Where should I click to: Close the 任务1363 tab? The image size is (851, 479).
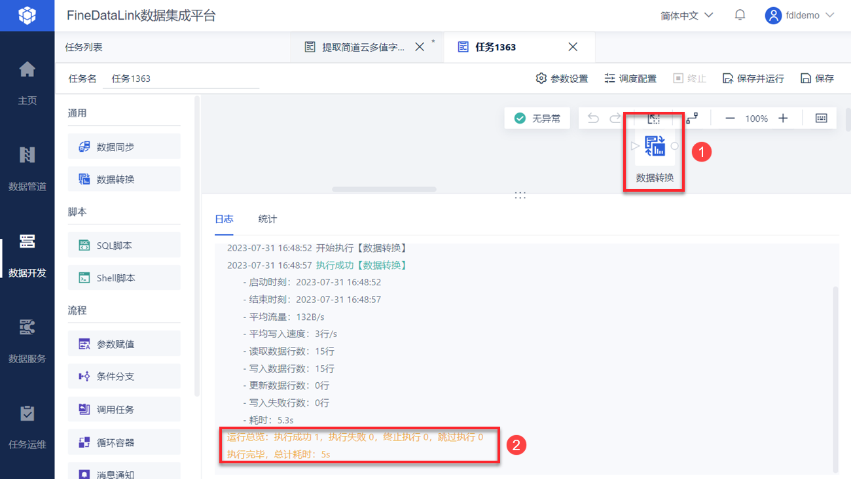click(x=573, y=47)
